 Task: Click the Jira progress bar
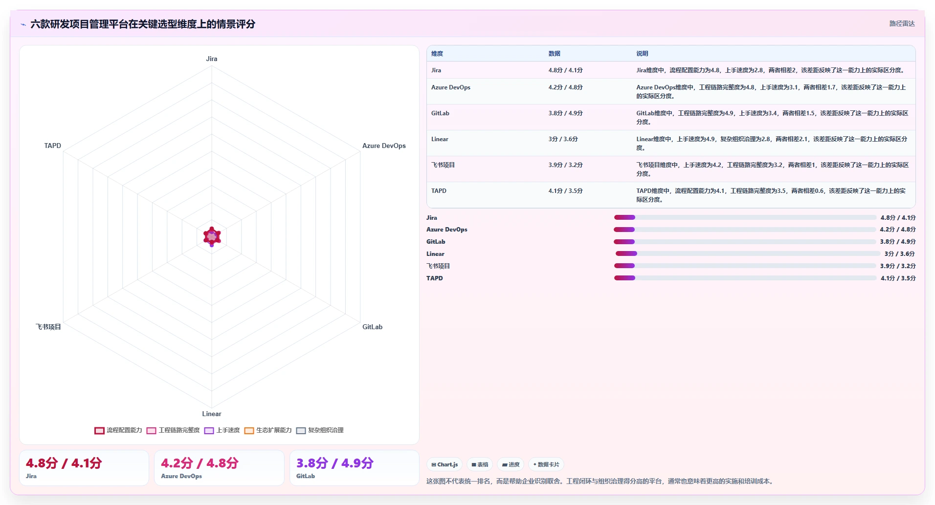[745, 217]
